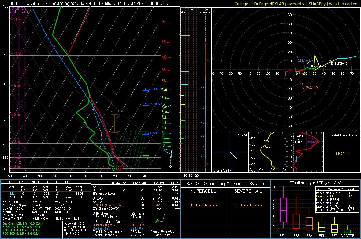This screenshot has height=239, width=361.
Task: Click No Quality Matches under SEVERE HAIL
Action: coord(248,205)
